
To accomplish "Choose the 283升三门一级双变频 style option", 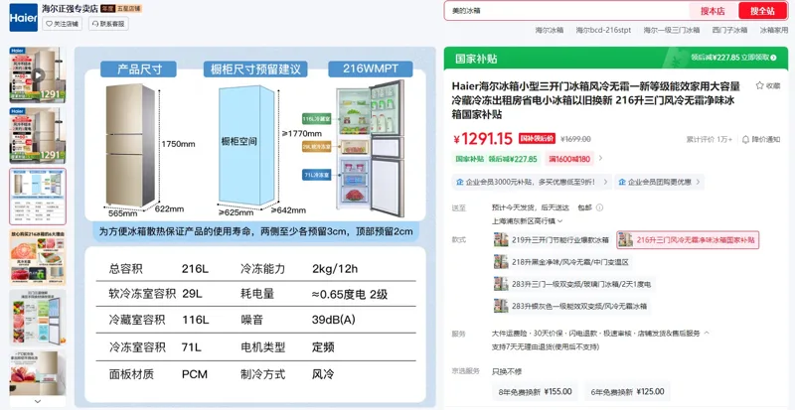I will (573, 284).
